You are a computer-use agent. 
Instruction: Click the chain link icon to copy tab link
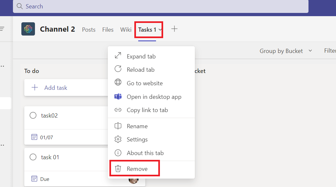click(x=118, y=110)
